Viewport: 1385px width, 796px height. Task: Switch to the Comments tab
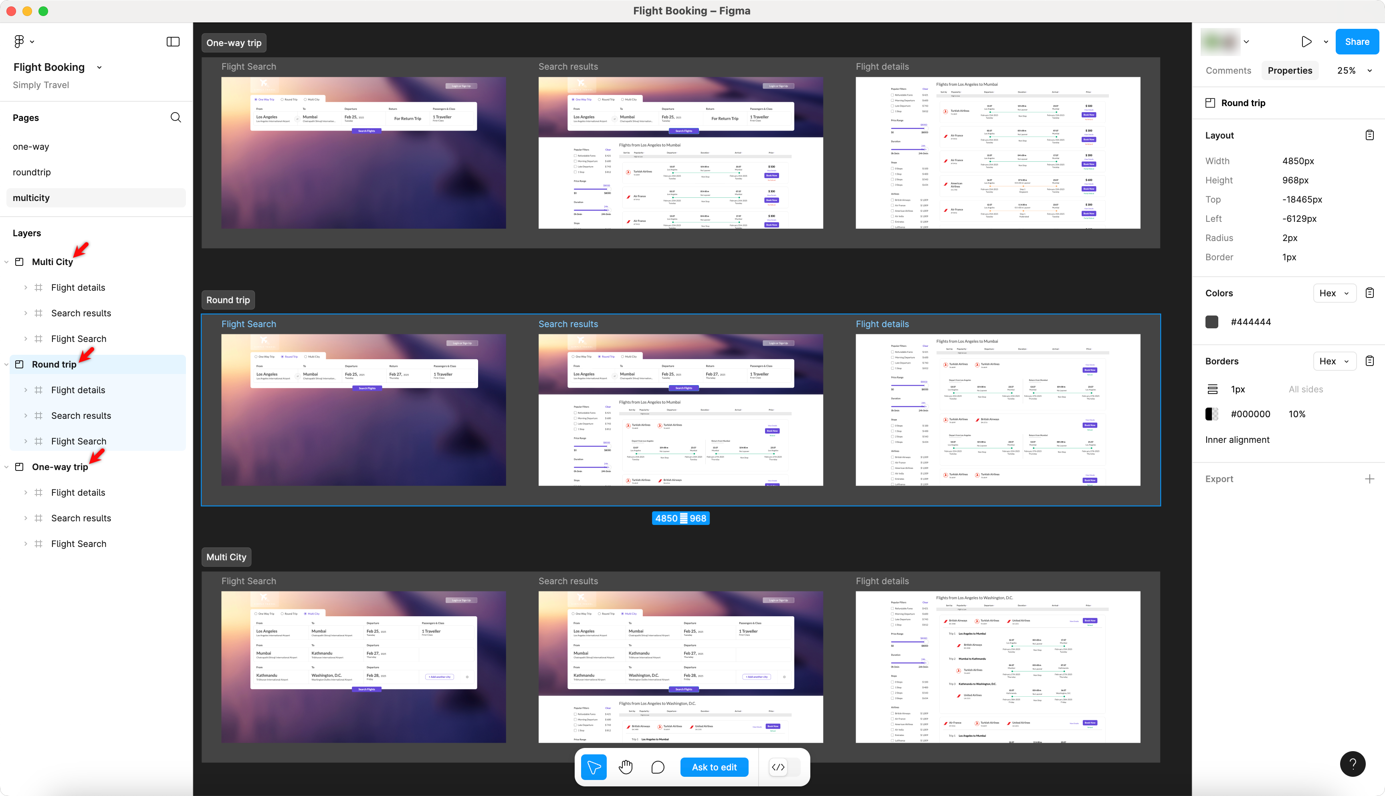point(1228,70)
